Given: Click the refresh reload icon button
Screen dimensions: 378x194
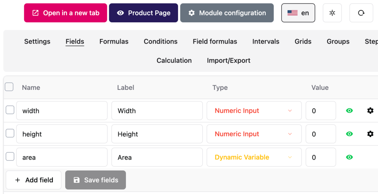Looking at the screenshot, I should 361,13.
